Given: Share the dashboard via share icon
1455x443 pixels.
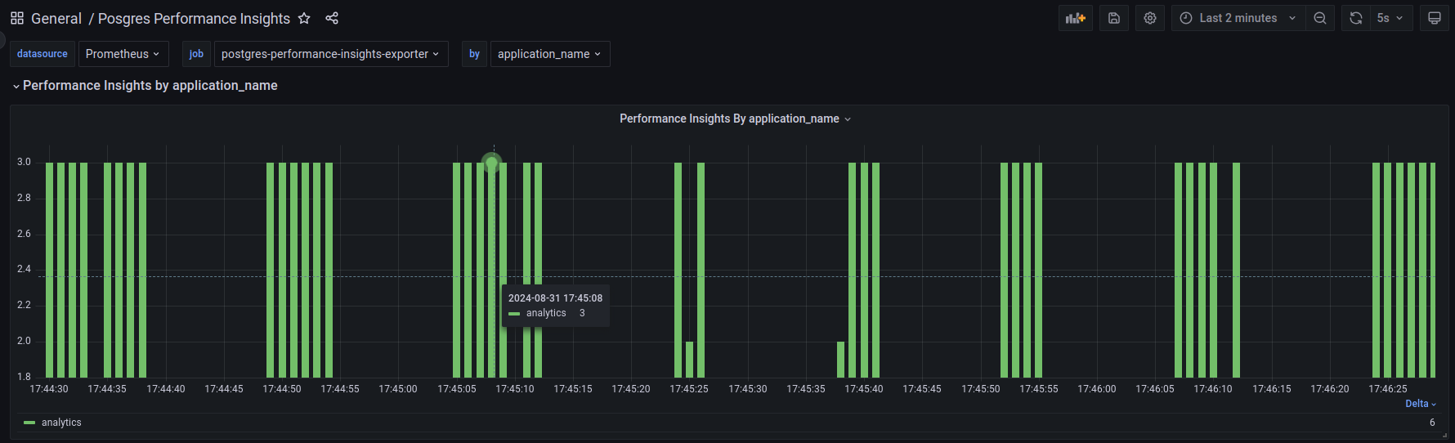Looking at the screenshot, I should pos(332,18).
